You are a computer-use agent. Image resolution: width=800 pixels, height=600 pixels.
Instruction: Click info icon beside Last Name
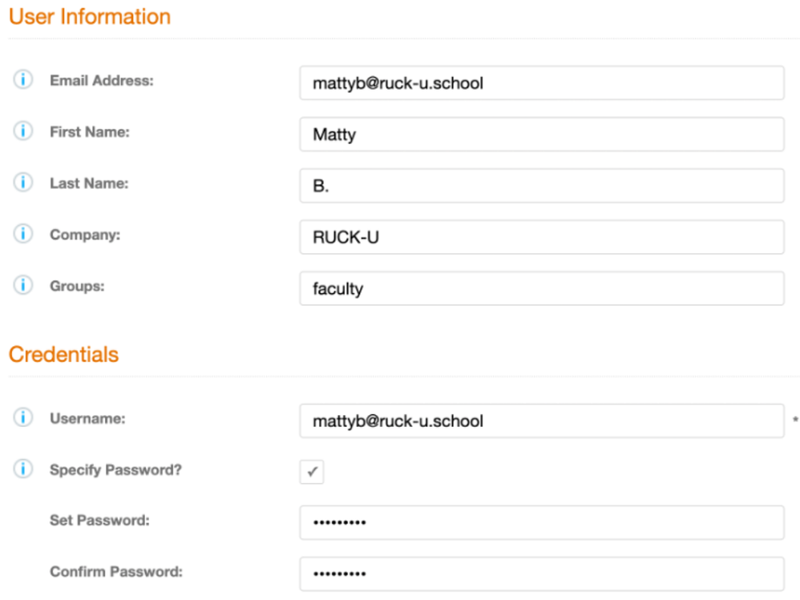coord(23,183)
